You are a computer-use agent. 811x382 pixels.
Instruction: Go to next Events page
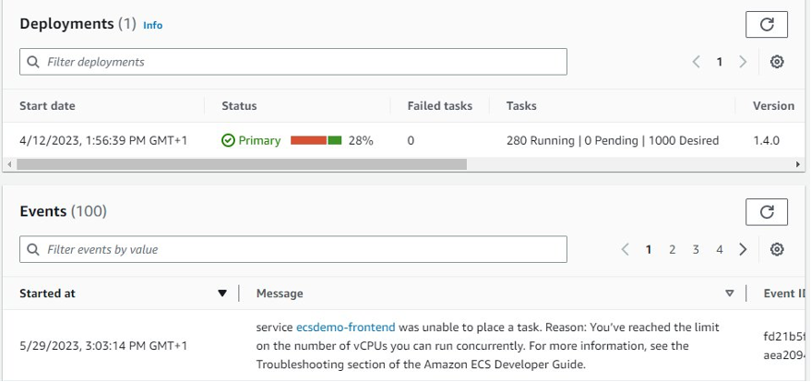click(743, 250)
